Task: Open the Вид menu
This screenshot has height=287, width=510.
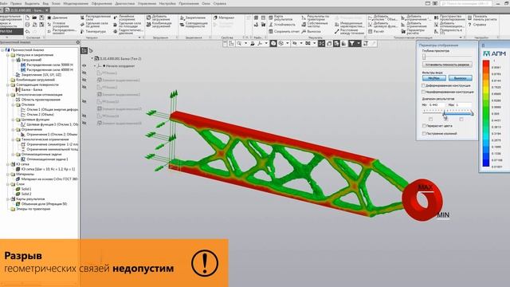Action: [x=45, y=3]
